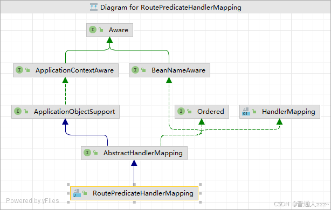Click the interface icon on BeanNameAware

(x=135, y=70)
